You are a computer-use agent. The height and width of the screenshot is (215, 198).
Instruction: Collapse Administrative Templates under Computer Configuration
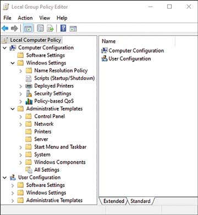tap(13, 109)
